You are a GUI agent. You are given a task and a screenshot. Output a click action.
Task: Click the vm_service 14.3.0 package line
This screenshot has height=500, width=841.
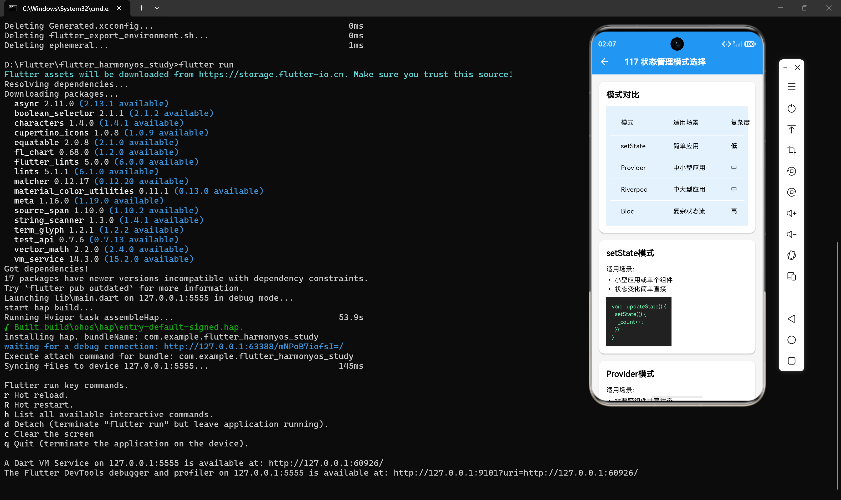coord(104,259)
